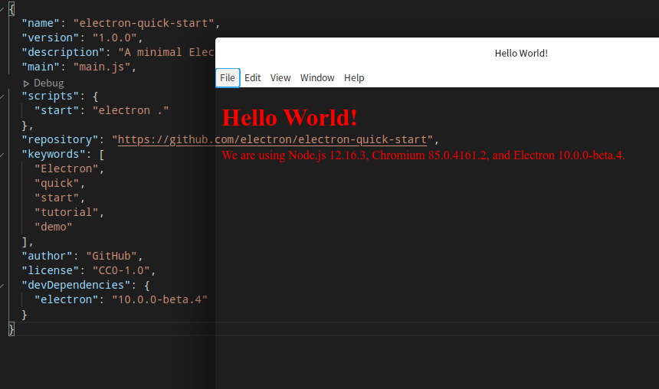
Task: Click the "repository" key
Action: (60, 139)
